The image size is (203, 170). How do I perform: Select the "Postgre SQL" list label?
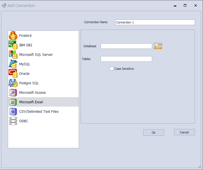tap(29, 83)
